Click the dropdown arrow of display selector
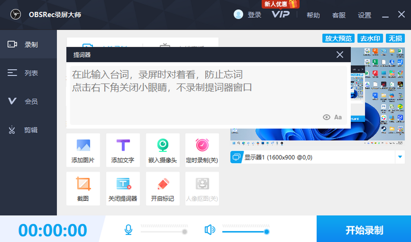The height and width of the screenshot is (242, 411). 400,157
